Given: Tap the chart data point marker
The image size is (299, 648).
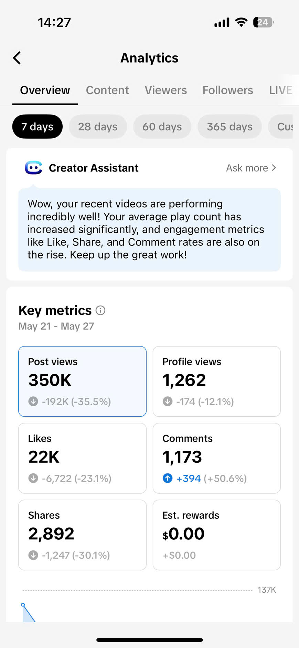Looking at the screenshot, I should 23,605.
